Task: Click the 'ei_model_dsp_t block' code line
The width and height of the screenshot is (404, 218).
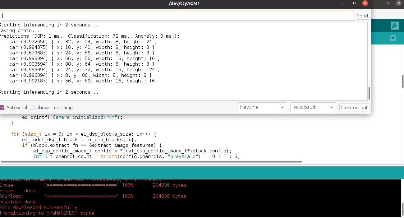Action: pos(79,140)
